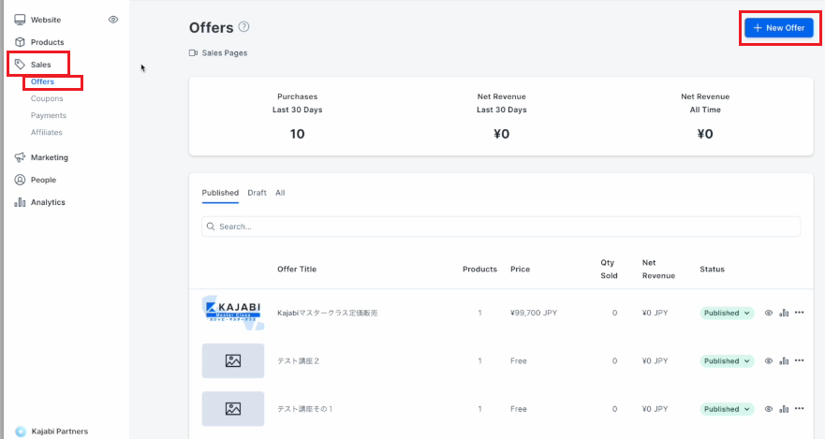The width and height of the screenshot is (825, 439).
Task: View stats for Kajabiマスタークラス定価販売 offer
Action: click(784, 313)
